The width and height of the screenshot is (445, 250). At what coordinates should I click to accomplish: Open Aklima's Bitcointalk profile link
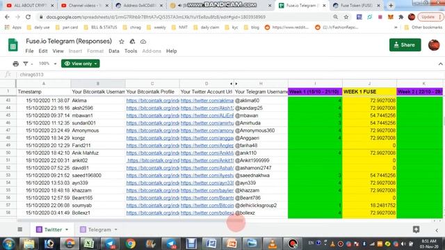153,101
